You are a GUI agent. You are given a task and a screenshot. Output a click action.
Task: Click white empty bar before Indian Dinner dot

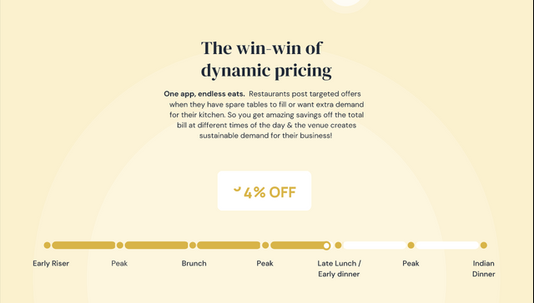[x=447, y=246]
